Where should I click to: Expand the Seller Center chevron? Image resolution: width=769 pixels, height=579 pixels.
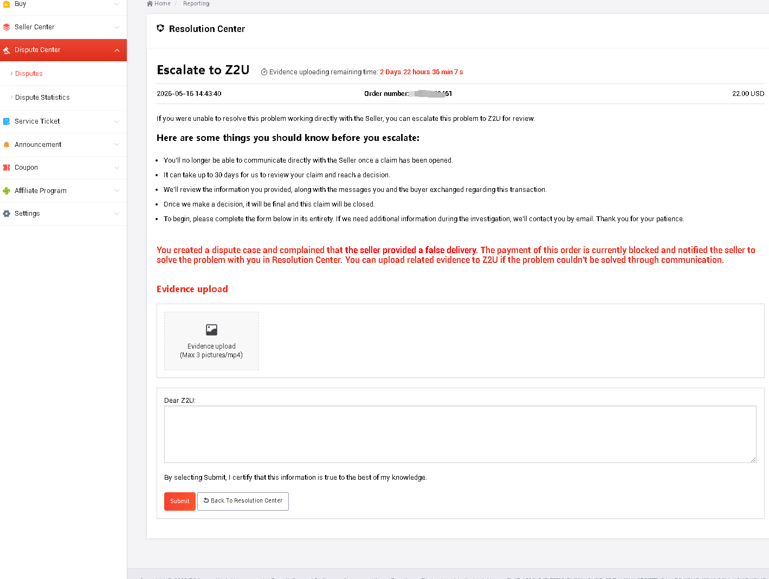117,27
